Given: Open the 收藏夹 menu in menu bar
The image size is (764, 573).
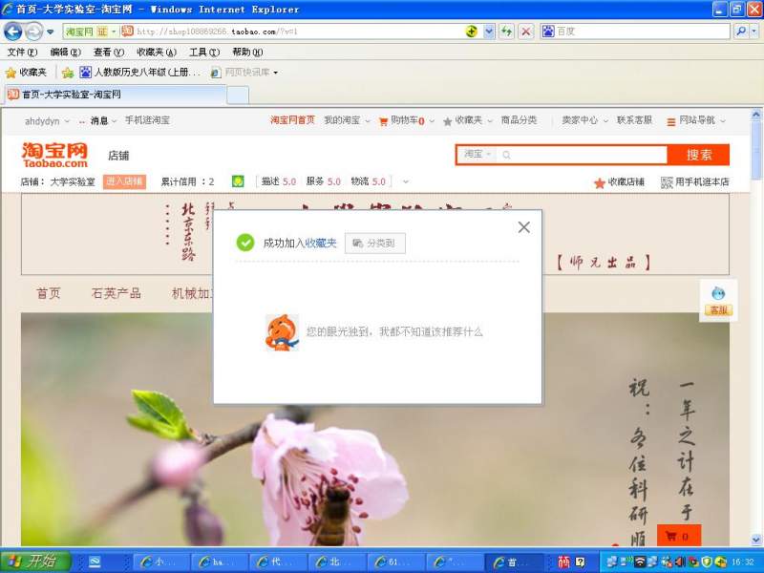Looking at the screenshot, I should click(x=157, y=52).
